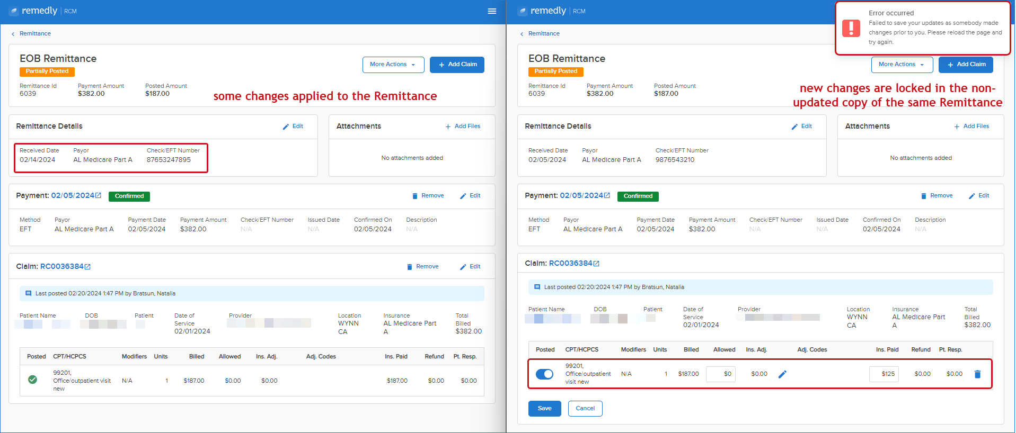Expand More Actions dropdown in right panel
1016x433 pixels.
(902, 65)
